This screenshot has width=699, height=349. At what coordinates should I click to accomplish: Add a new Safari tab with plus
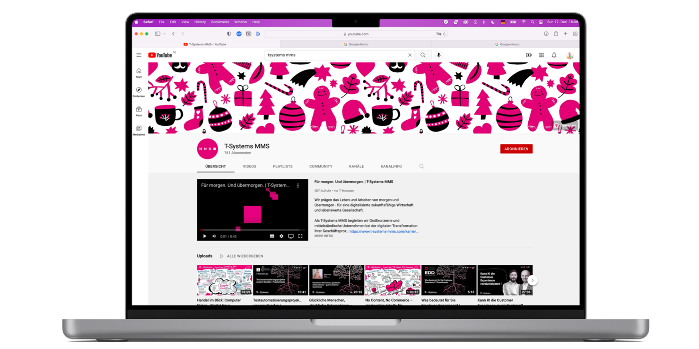tap(565, 34)
